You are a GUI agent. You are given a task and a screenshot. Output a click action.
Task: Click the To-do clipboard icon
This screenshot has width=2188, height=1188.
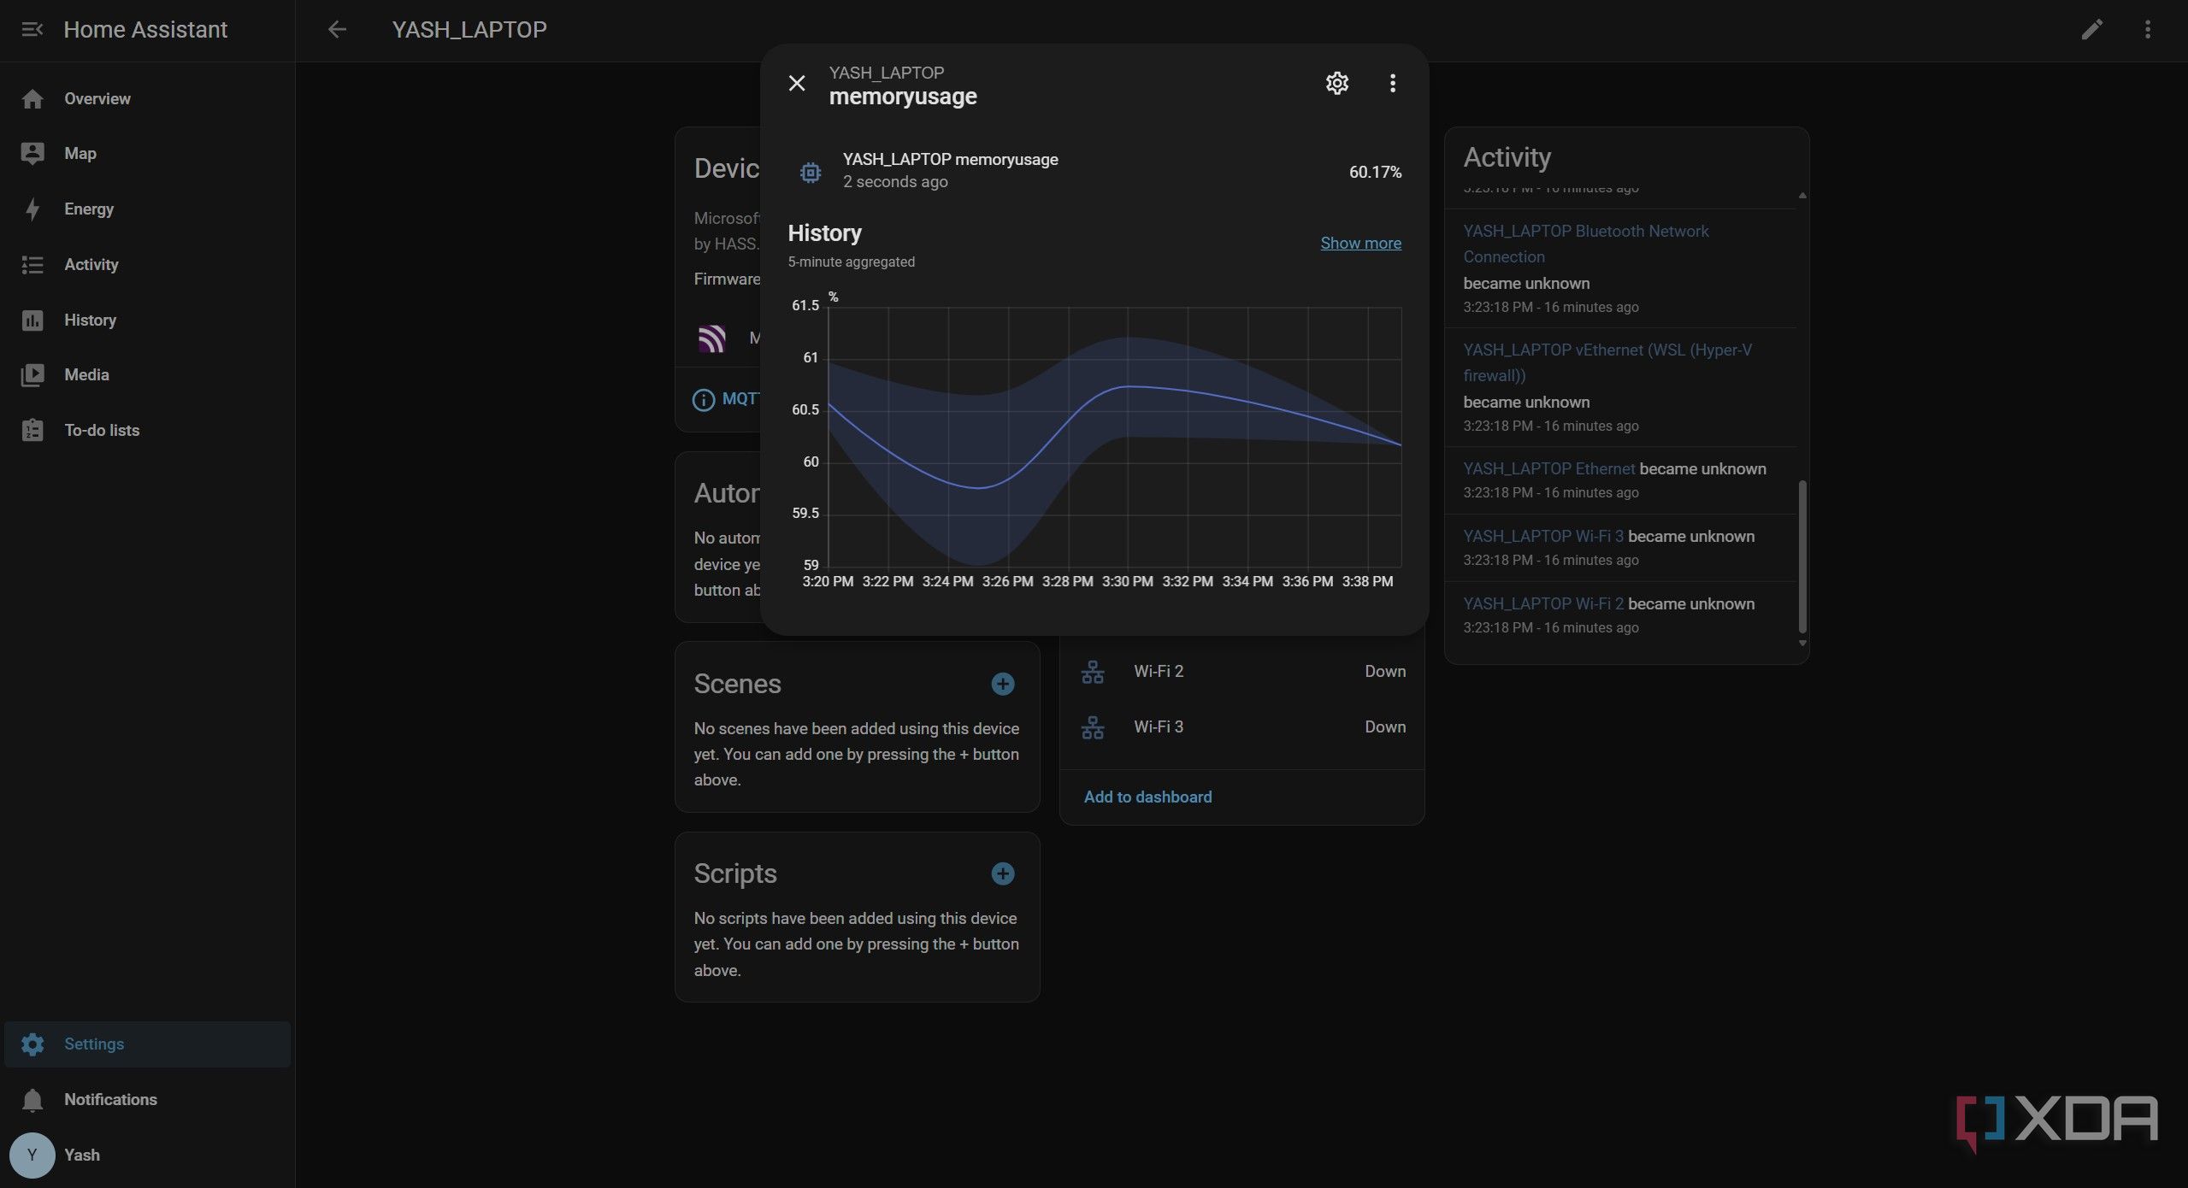[x=32, y=431]
